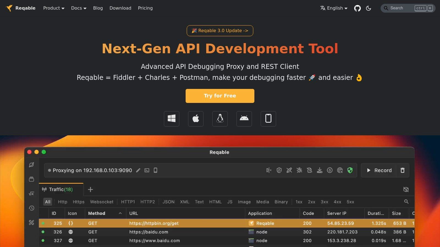The width and height of the screenshot is (440, 247).
Task: Filter traffic by 2xx status
Action: tap(312, 202)
